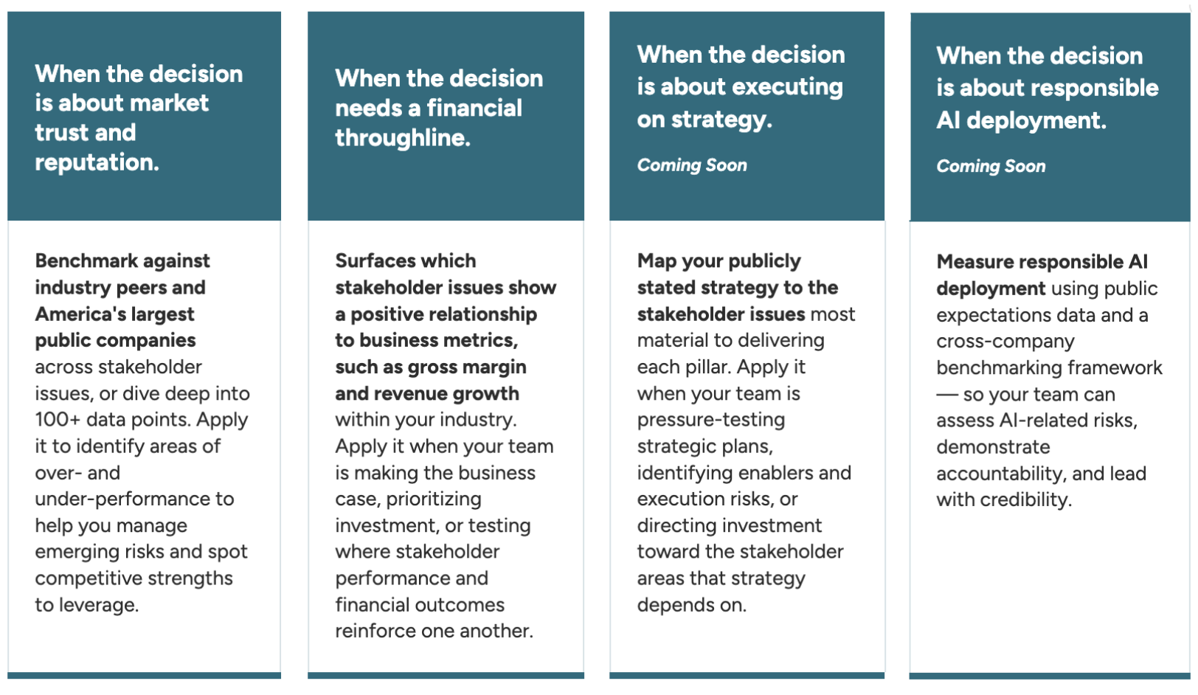
Task: Click the Benchmark against industry peers bold text
Action: (122, 300)
